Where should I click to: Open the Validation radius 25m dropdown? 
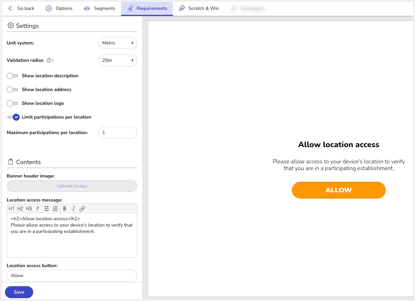118,60
